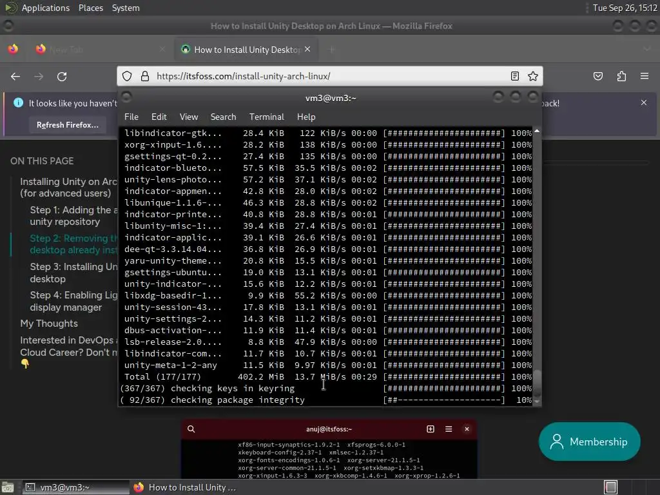List all tabs chevron in Firefox
The image size is (660, 495).
[647, 49]
